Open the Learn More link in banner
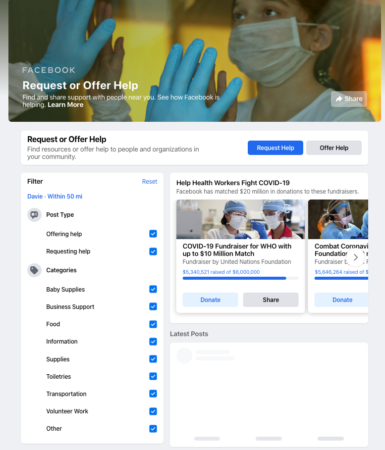 (65, 105)
